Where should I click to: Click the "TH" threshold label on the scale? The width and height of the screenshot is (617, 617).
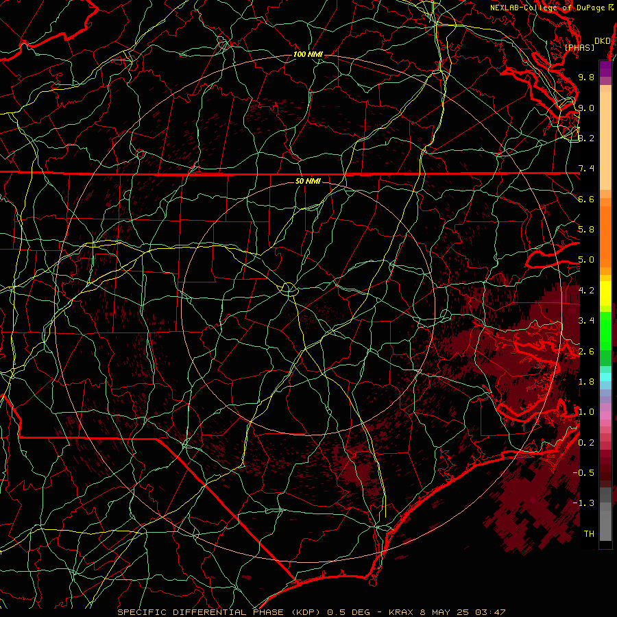tap(589, 533)
